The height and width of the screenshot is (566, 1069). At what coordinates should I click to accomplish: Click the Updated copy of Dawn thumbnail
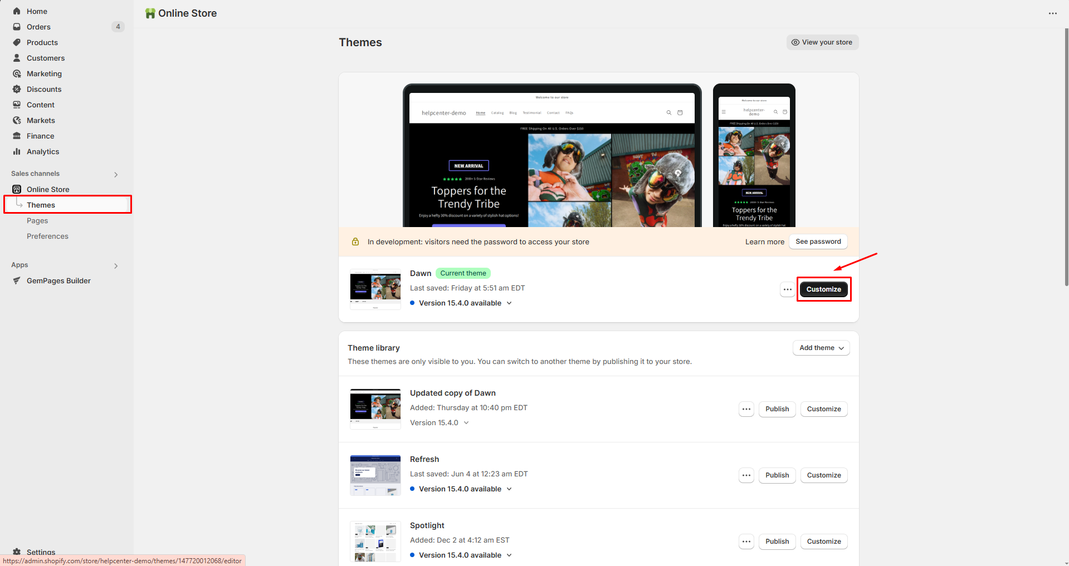point(375,409)
